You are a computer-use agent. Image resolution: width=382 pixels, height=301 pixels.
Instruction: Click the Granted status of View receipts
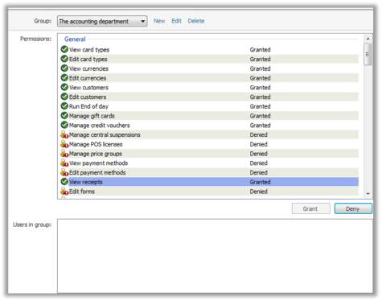260,182
